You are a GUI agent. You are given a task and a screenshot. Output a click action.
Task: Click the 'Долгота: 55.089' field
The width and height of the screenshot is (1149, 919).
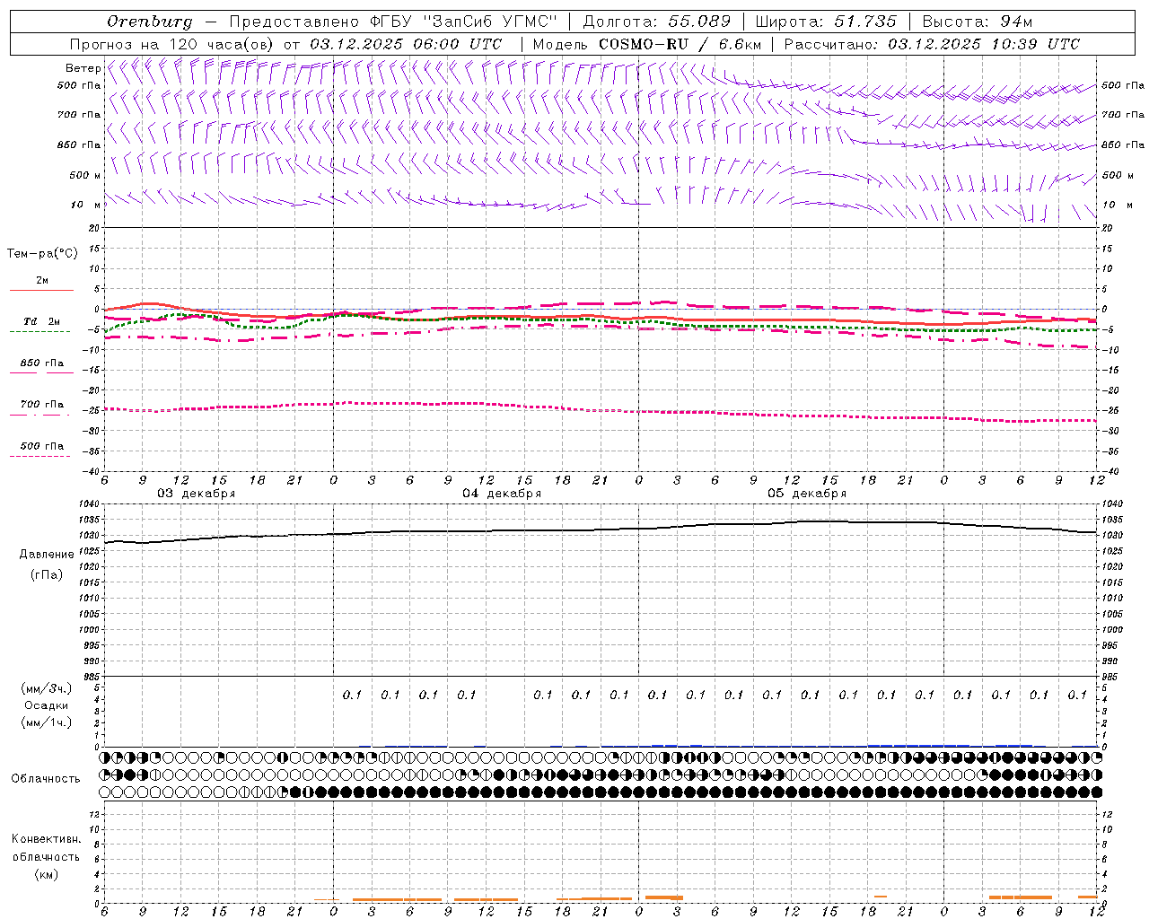pyautogui.click(x=656, y=22)
